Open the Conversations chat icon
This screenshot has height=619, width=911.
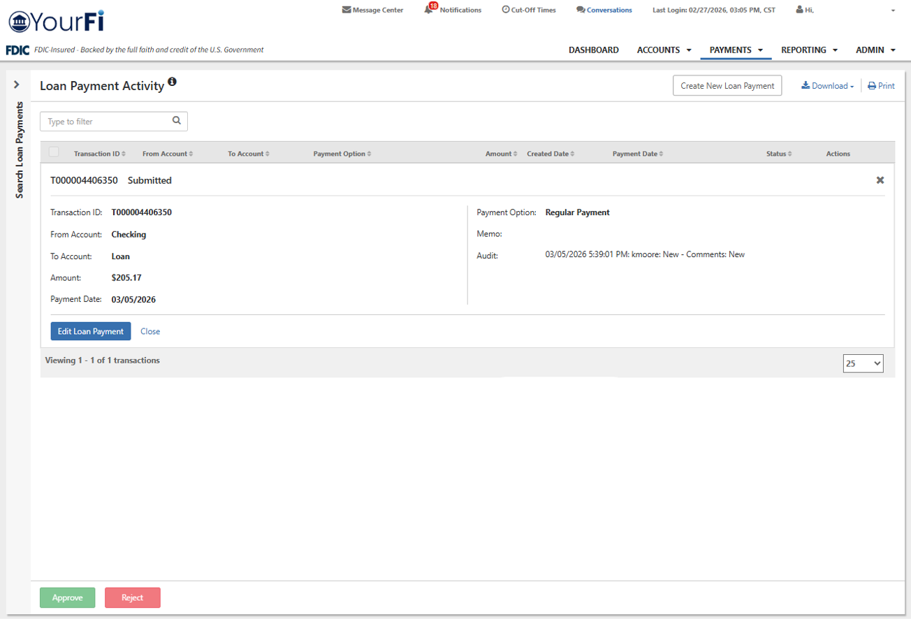pos(581,10)
